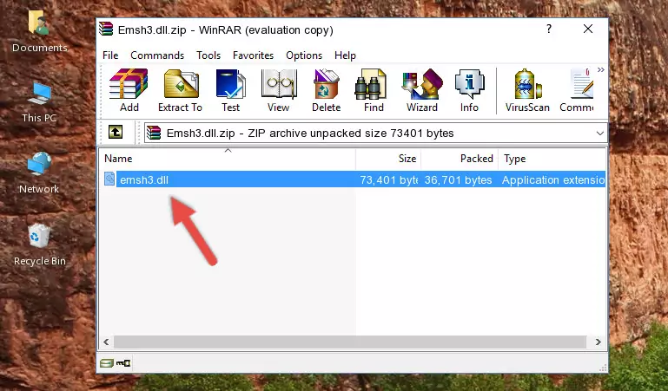Click the WinRAR title bar icon
Viewport: 668px width, 391px height.
pyautogui.click(x=106, y=29)
